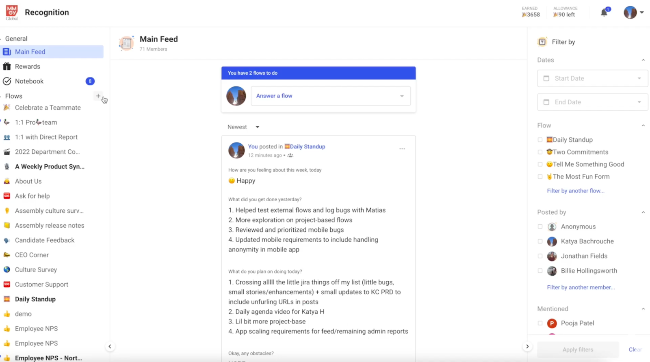Click the MMGY Global logo
Screen dimensions: 650x362
click(11, 12)
